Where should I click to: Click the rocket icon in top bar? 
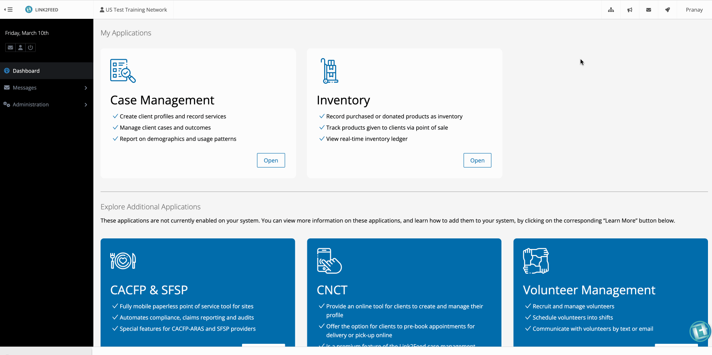click(667, 10)
